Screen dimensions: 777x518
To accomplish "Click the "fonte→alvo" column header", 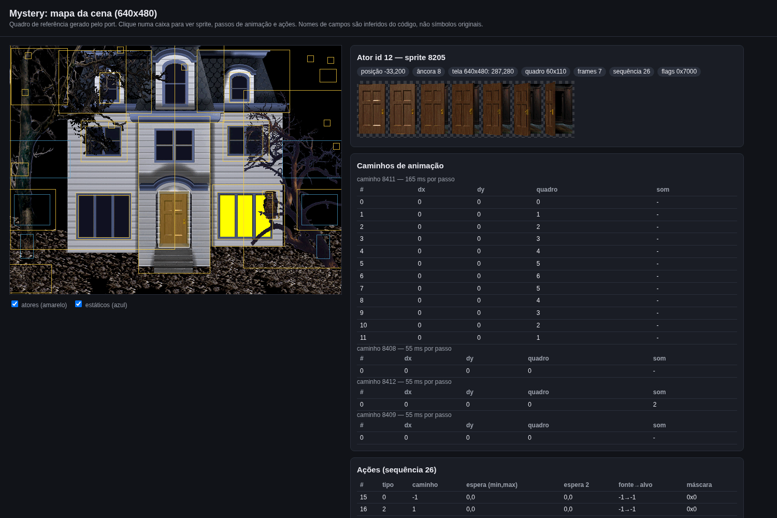I will pyautogui.click(x=635, y=485).
